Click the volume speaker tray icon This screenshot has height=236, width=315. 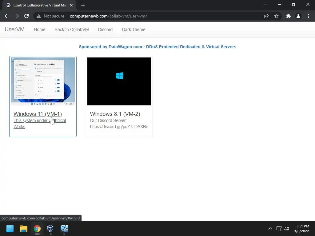[286, 229]
